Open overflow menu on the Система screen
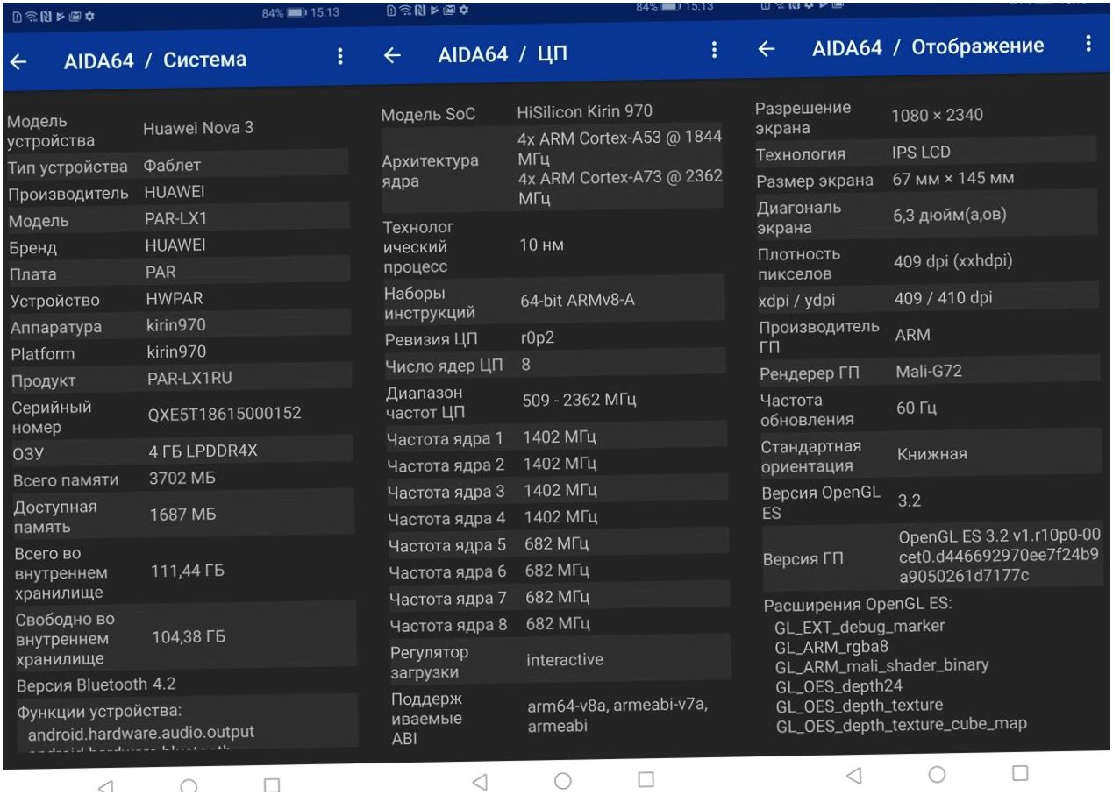 [339, 57]
